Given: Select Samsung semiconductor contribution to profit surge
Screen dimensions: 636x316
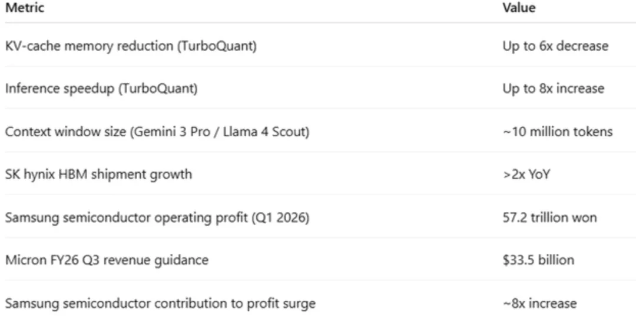Looking at the screenshot, I should pyautogui.click(x=160, y=303).
